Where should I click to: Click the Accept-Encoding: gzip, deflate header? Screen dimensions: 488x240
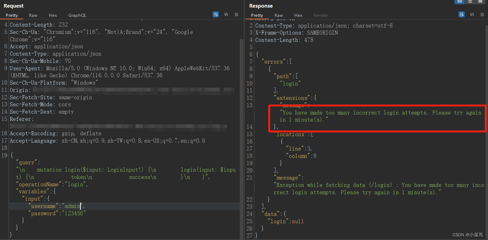click(56, 133)
